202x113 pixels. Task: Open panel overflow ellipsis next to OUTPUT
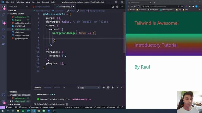tap(64, 88)
